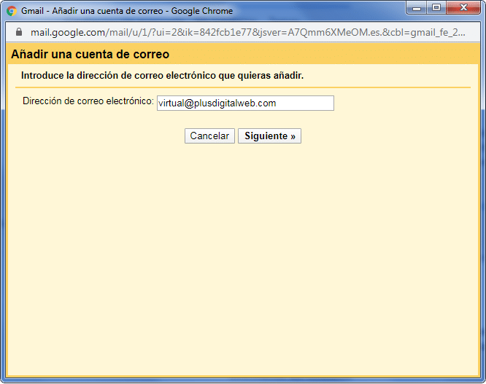Screen dimensions: 486x384
Task: Click Siguiente » to continue
Action: (x=269, y=136)
